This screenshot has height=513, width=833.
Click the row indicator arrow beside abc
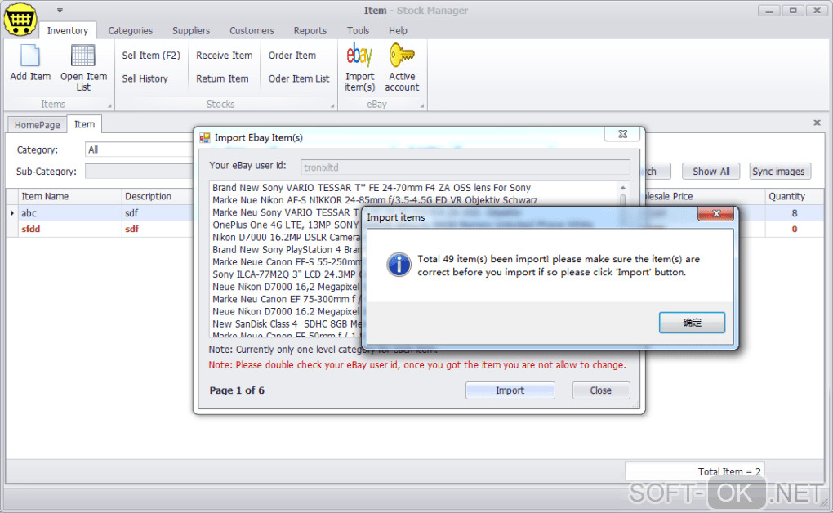click(11, 213)
